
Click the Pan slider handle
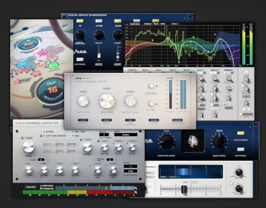coord(184,189)
